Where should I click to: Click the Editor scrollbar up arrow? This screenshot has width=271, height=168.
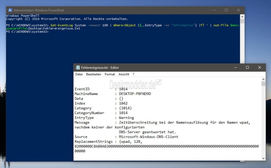tap(264, 79)
